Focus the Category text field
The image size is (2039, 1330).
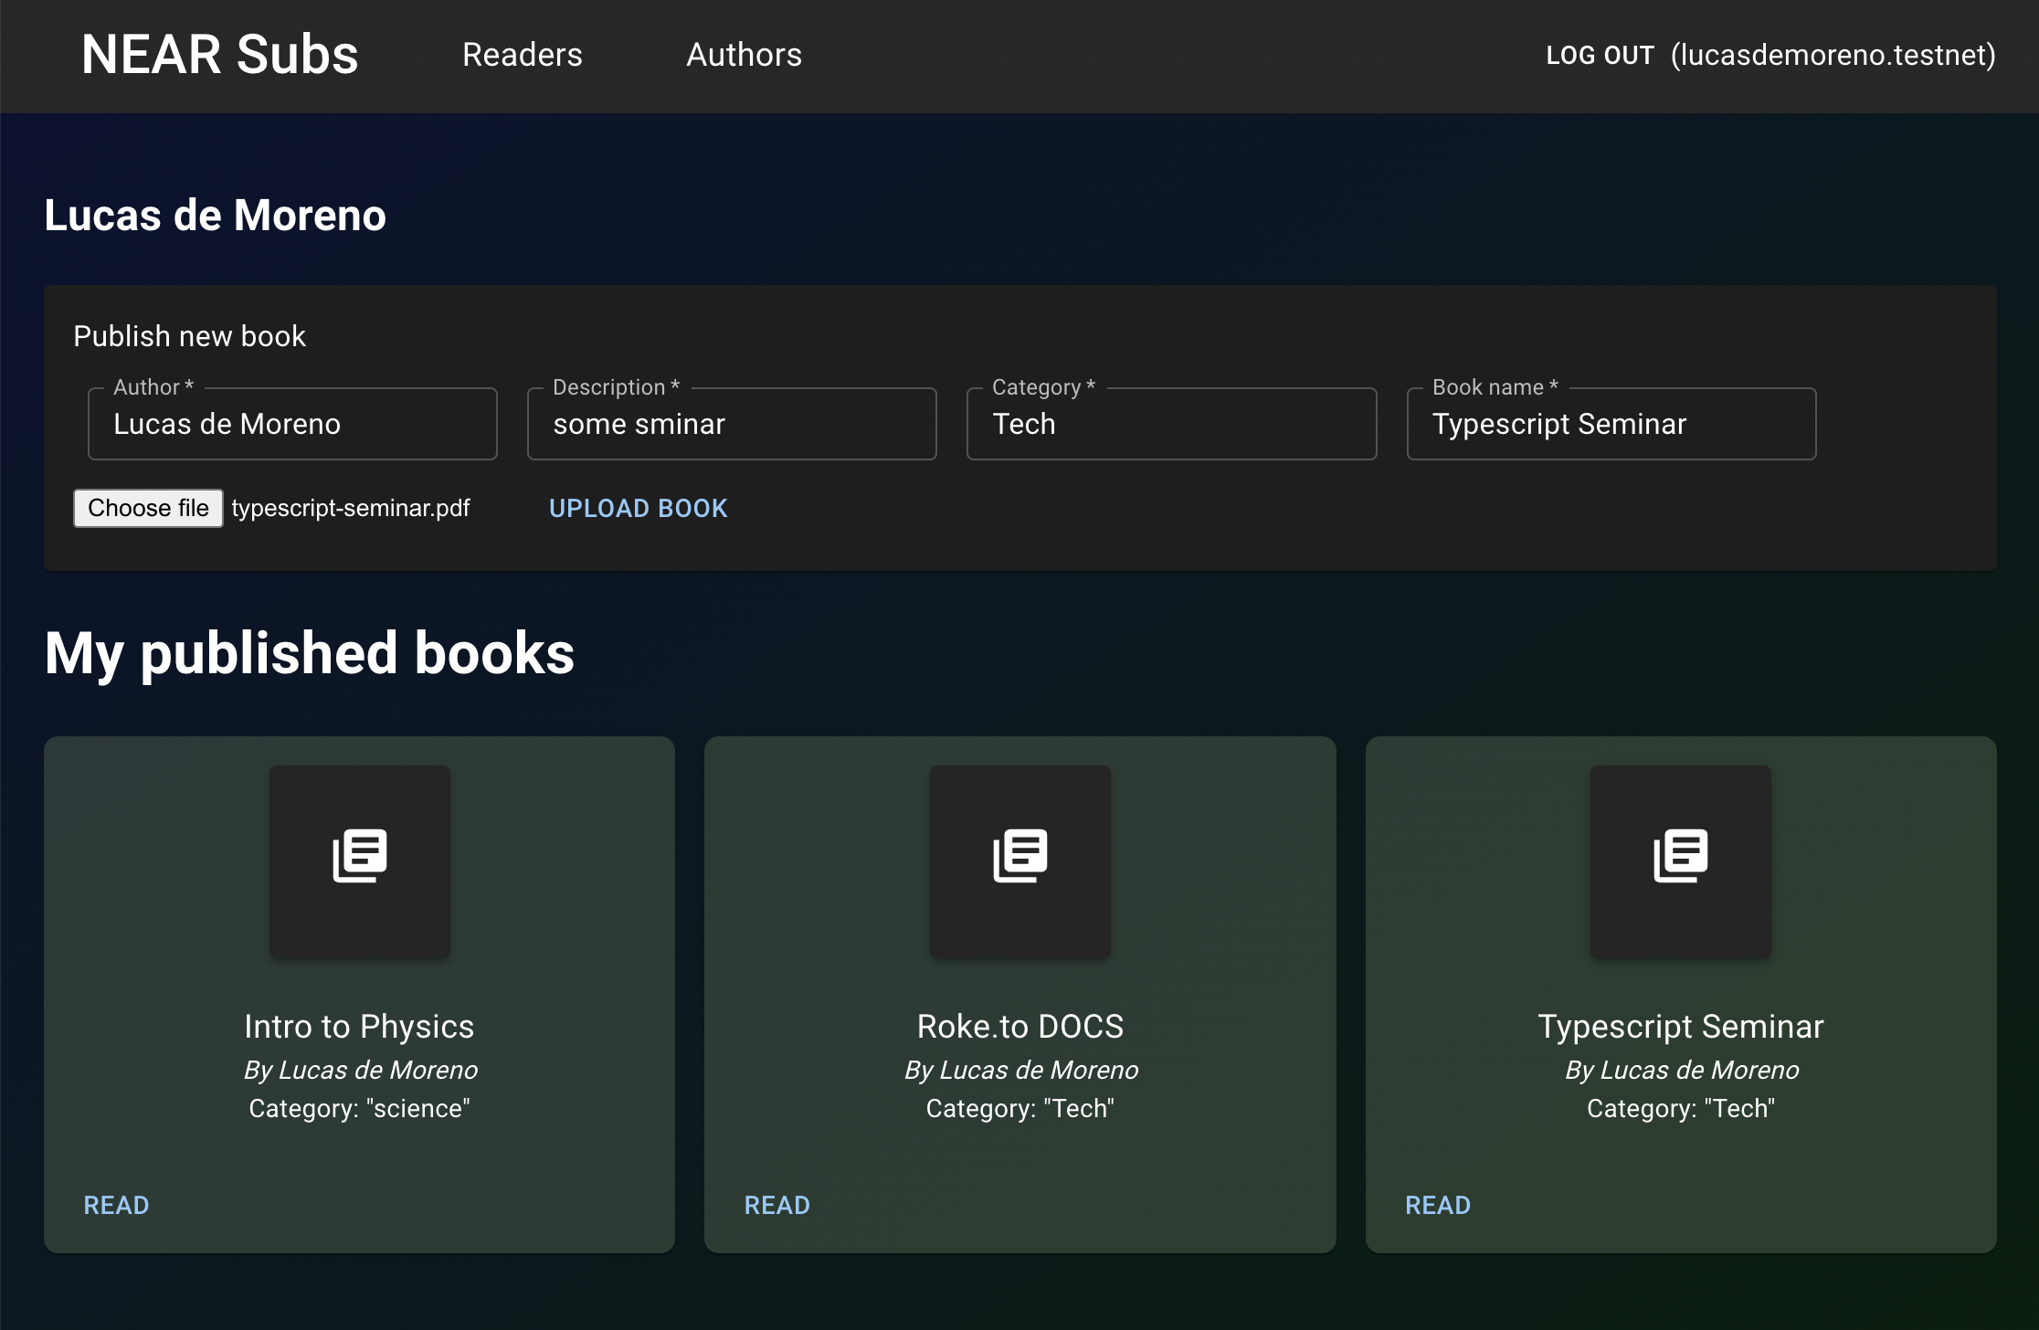click(1171, 424)
